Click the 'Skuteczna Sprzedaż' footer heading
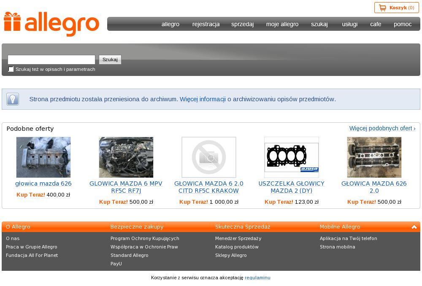422x286 pixels. pos(243,227)
